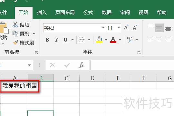This screenshot has width=174, height=116.
Task: Toggle underline formatting
Action: pos(66,40)
